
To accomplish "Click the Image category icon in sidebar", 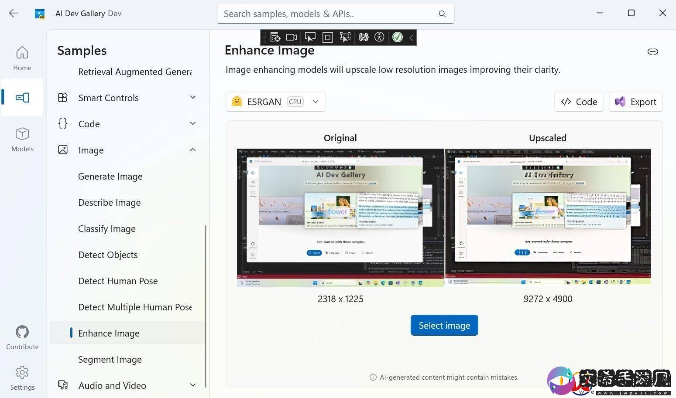I will (63, 150).
